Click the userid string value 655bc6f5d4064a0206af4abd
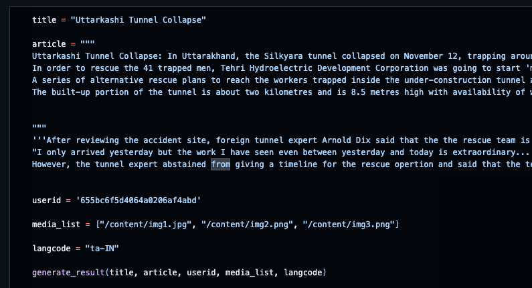This screenshot has height=288, width=532. (139, 200)
